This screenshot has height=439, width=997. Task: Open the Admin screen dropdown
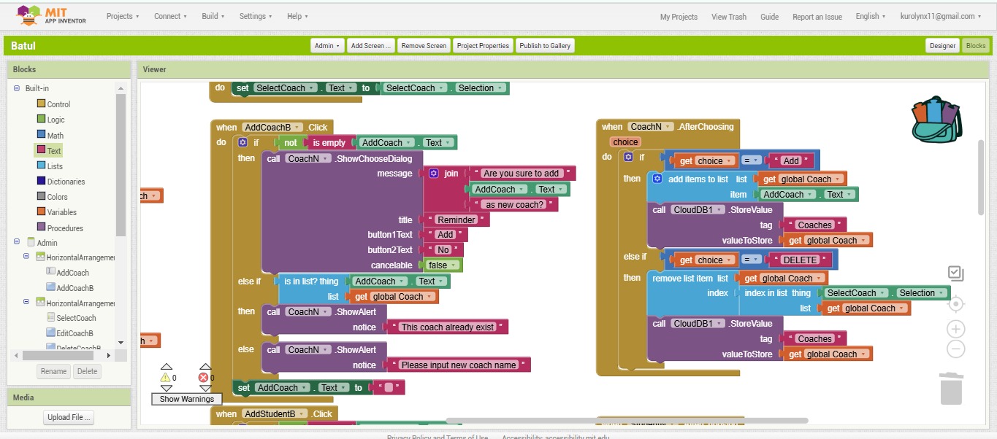pos(327,46)
